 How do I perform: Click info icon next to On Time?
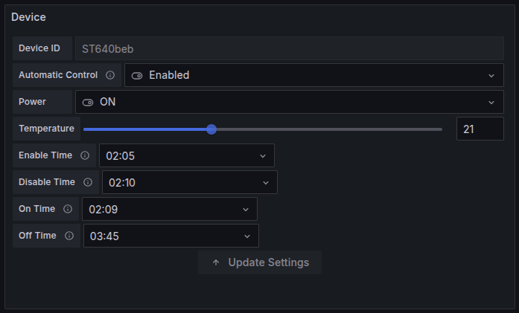tap(68, 209)
